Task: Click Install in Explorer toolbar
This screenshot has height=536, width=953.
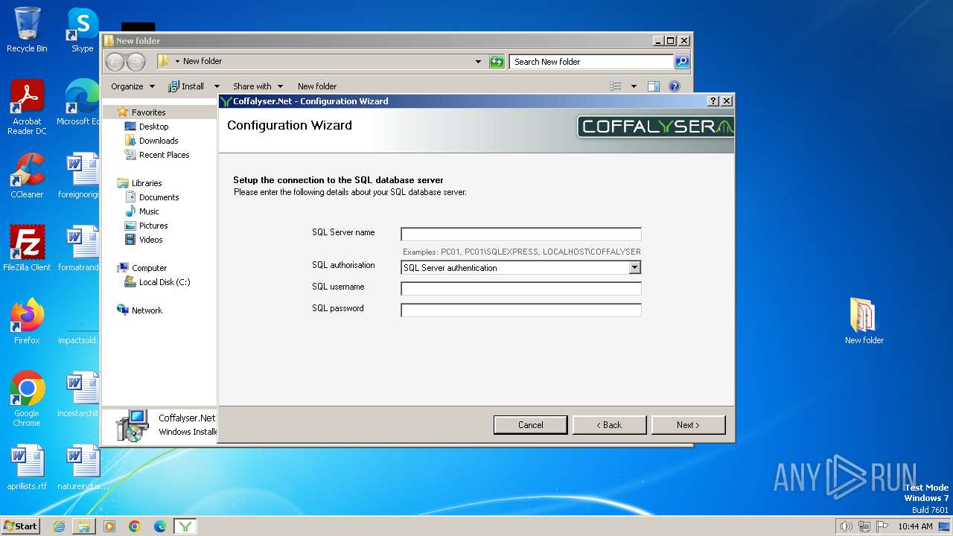Action: pos(186,86)
